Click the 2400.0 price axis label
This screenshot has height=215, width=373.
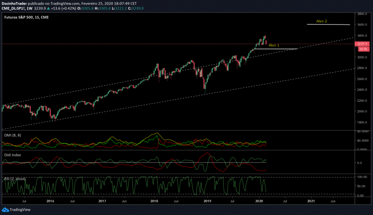point(362,90)
